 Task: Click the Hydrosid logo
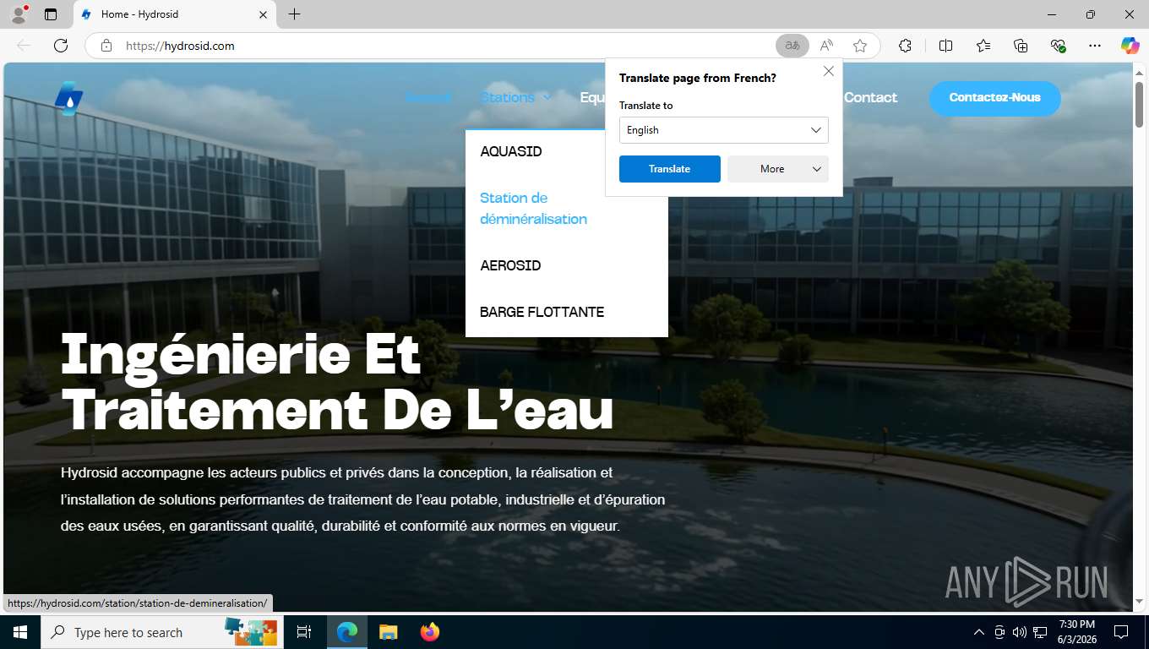click(x=69, y=98)
